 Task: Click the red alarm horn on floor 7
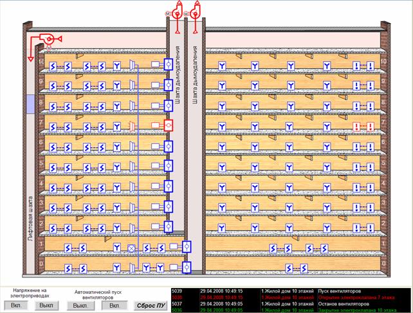(132, 127)
